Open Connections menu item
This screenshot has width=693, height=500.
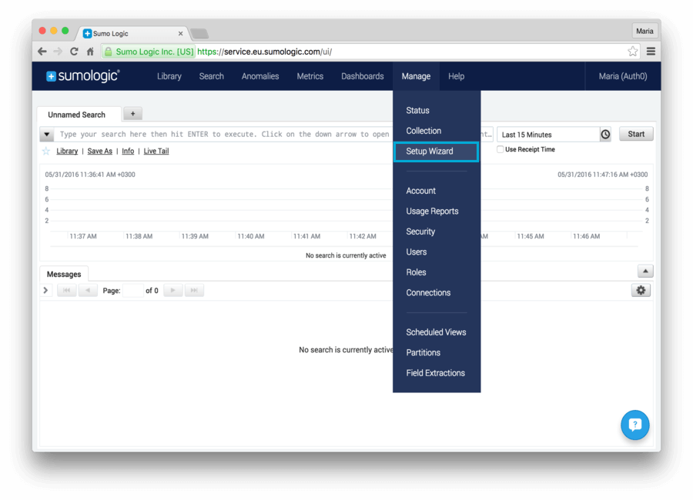428,292
